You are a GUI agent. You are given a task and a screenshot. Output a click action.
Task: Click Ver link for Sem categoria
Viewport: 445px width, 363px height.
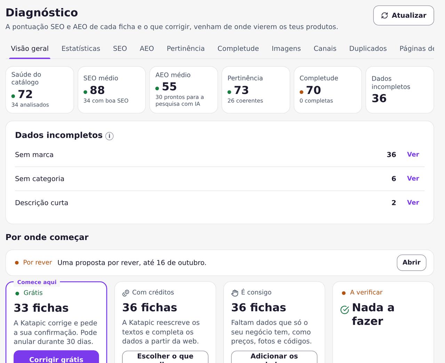413,179
